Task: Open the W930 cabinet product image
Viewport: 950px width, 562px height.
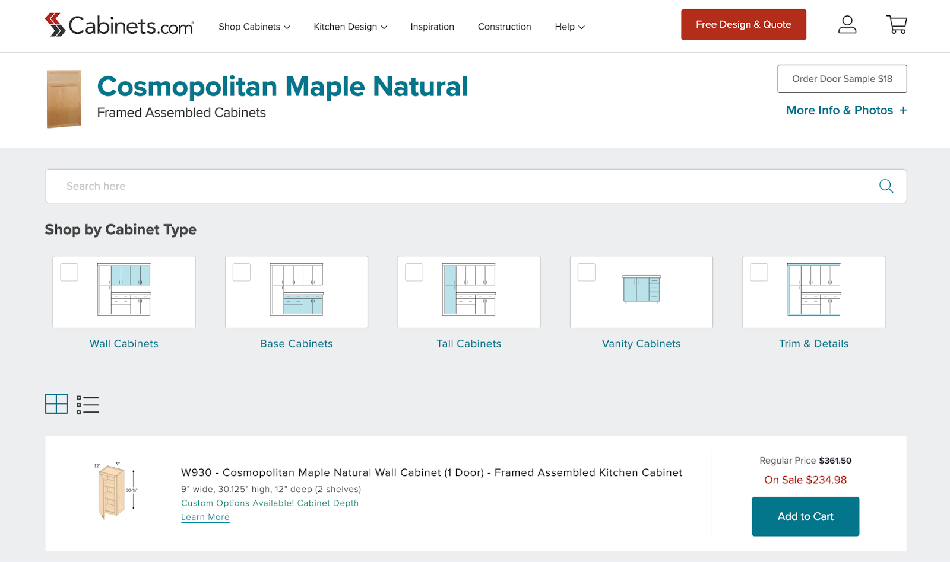Action: pos(115,491)
